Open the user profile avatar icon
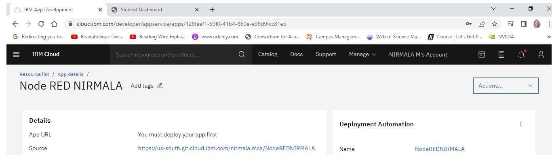This screenshot has width=552, height=155. [541, 54]
